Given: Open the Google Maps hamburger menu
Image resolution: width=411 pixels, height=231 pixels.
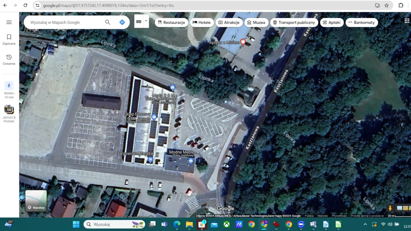Looking at the screenshot, I should pos(9,22).
